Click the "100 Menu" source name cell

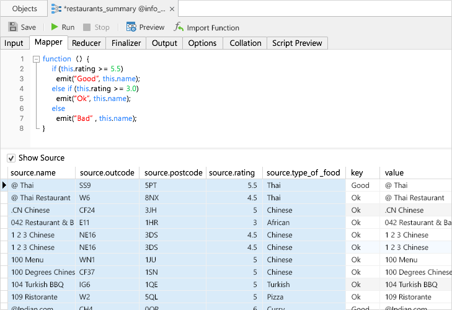[x=42, y=260]
